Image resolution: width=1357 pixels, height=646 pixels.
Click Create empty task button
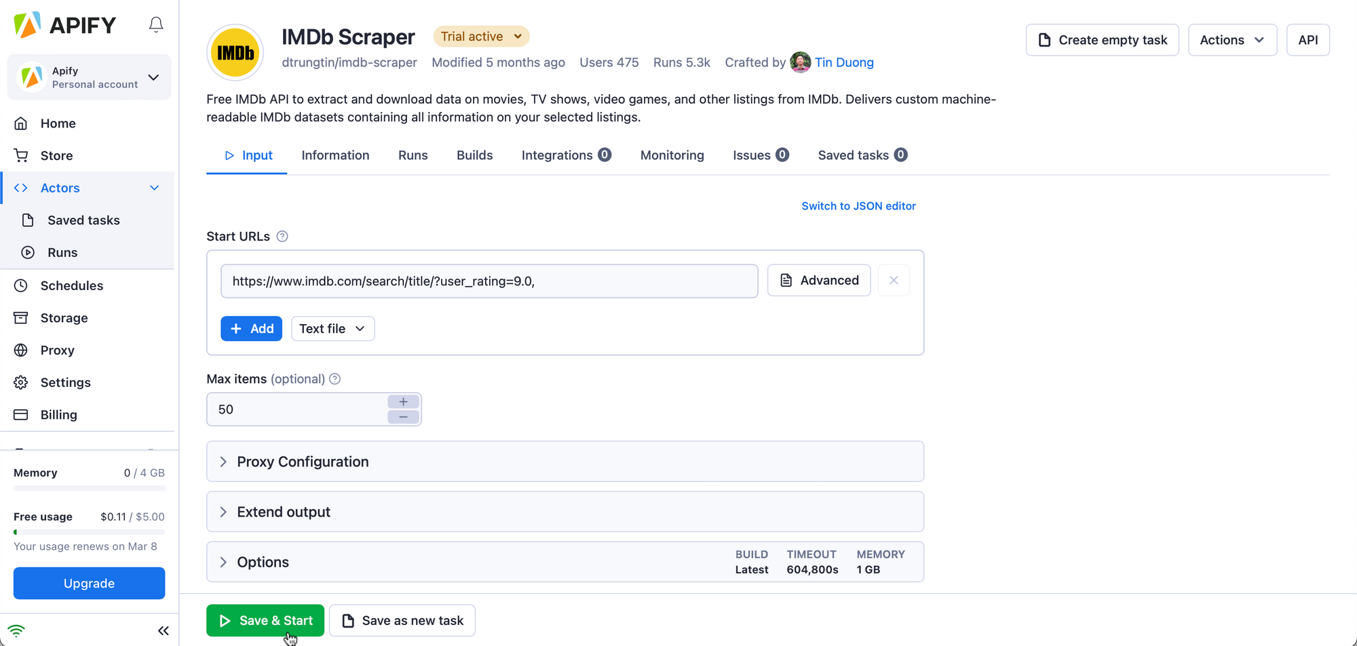[1103, 40]
